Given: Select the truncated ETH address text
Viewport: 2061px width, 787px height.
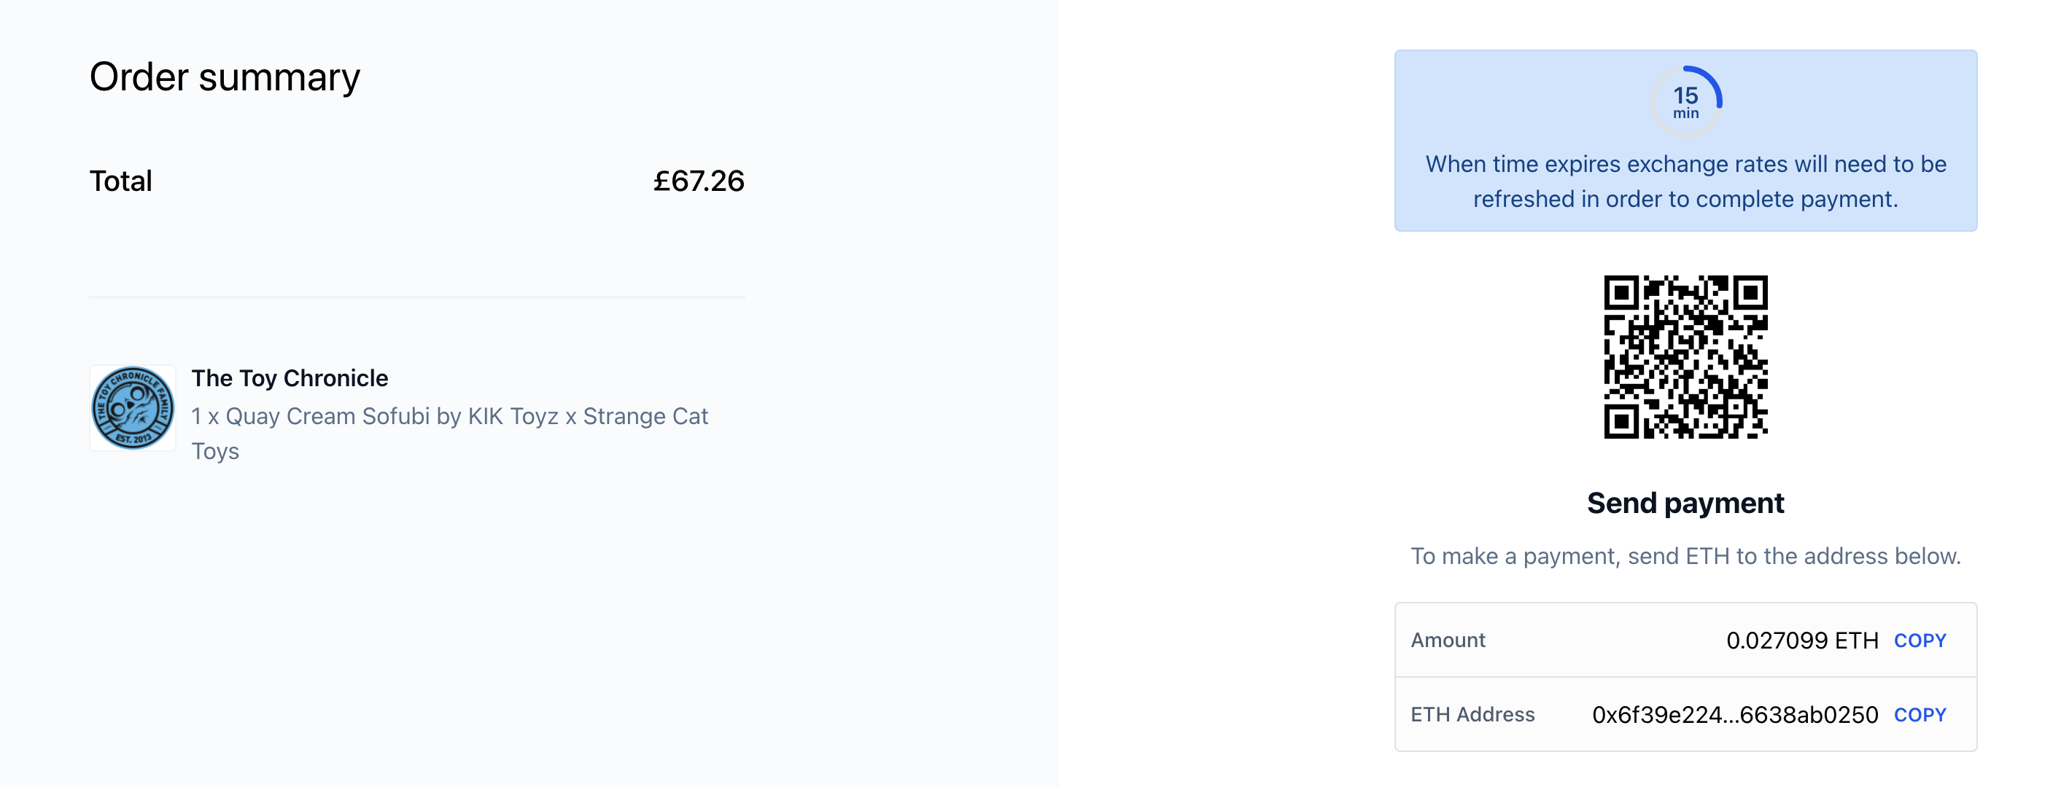Looking at the screenshot, I should point(1734,715).
